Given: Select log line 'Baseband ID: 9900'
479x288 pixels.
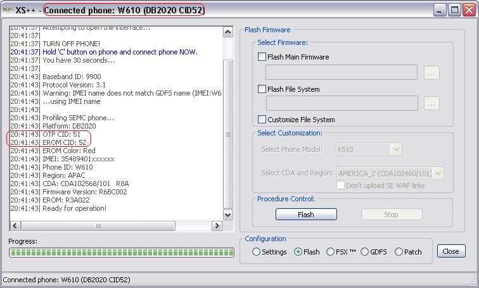Looking at the screenshot, I should 72,77.
